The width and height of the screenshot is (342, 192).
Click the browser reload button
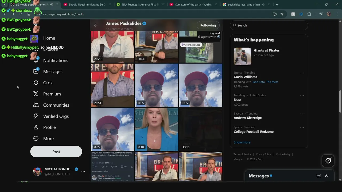point(21,14)
